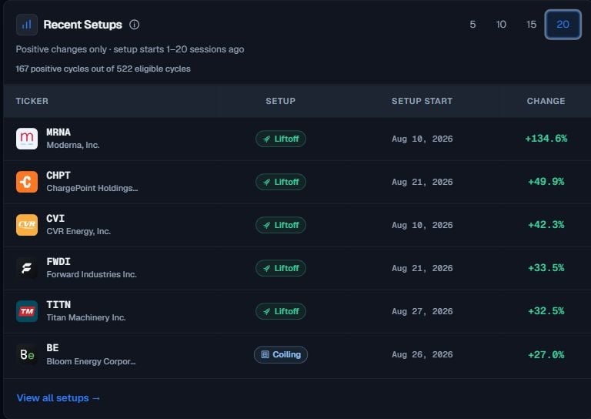Click the Titan Machinery Inc. name
The width and height of the screenshot is (591, 419).
[x=86, y=317]
